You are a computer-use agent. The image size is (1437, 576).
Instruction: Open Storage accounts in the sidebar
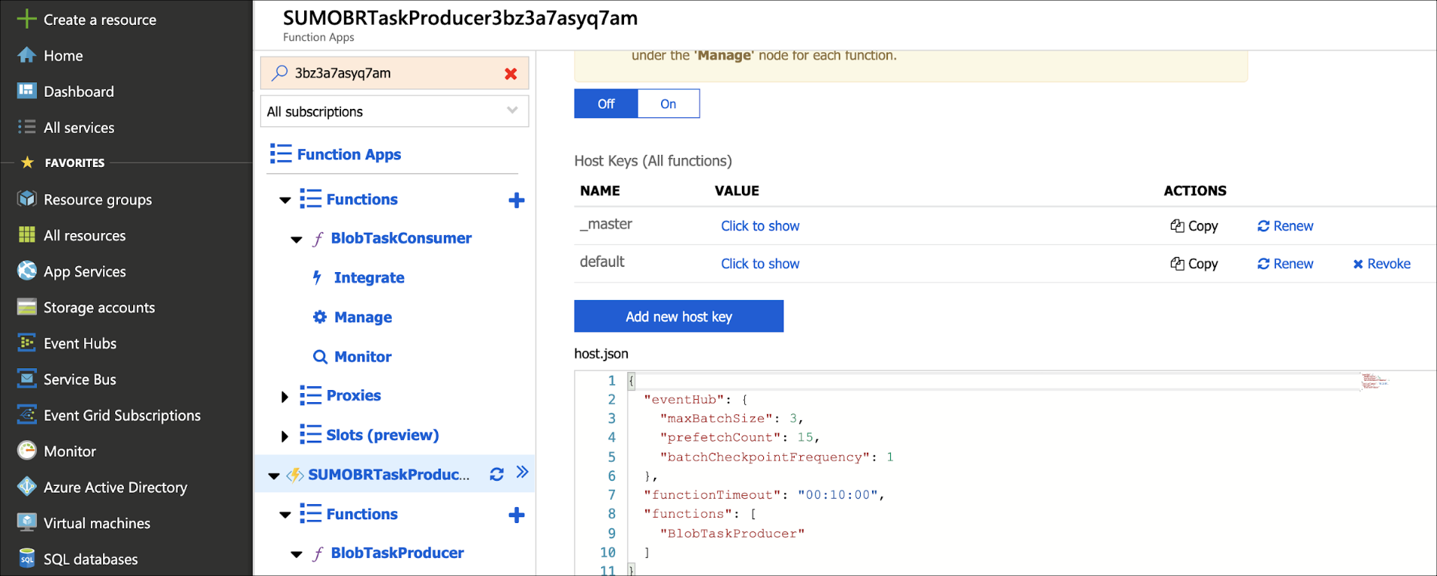point(99,308)
